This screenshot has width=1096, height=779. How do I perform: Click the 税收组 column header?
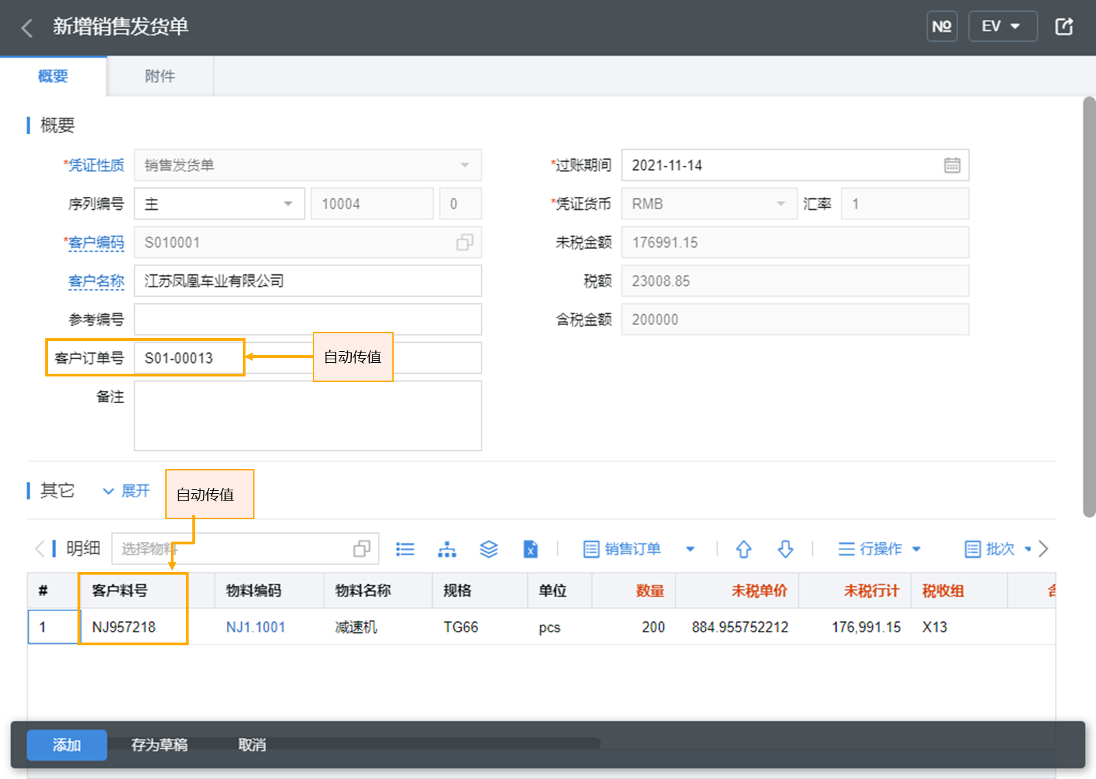point(959,590)
